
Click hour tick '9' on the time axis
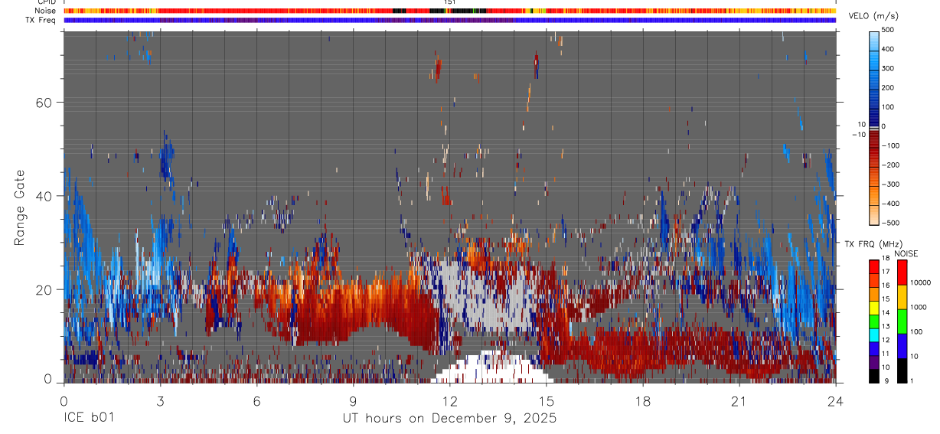[354, 401]
